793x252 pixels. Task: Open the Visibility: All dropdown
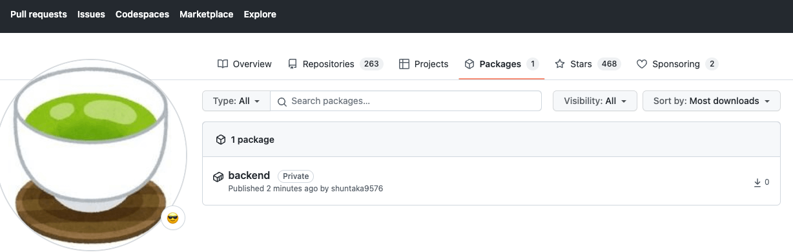595,101
